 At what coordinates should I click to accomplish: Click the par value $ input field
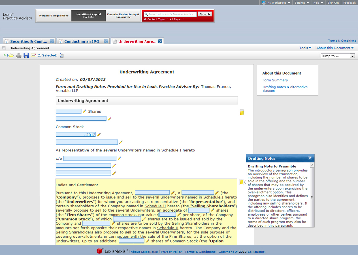pyautogui.click(x=168, y=215)
